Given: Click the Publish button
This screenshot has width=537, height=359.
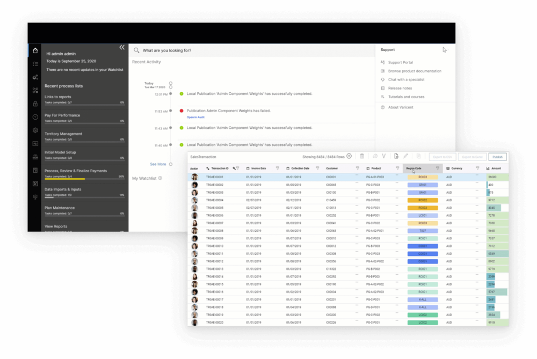Looking at the screenshot, I should tap(497, 157).
